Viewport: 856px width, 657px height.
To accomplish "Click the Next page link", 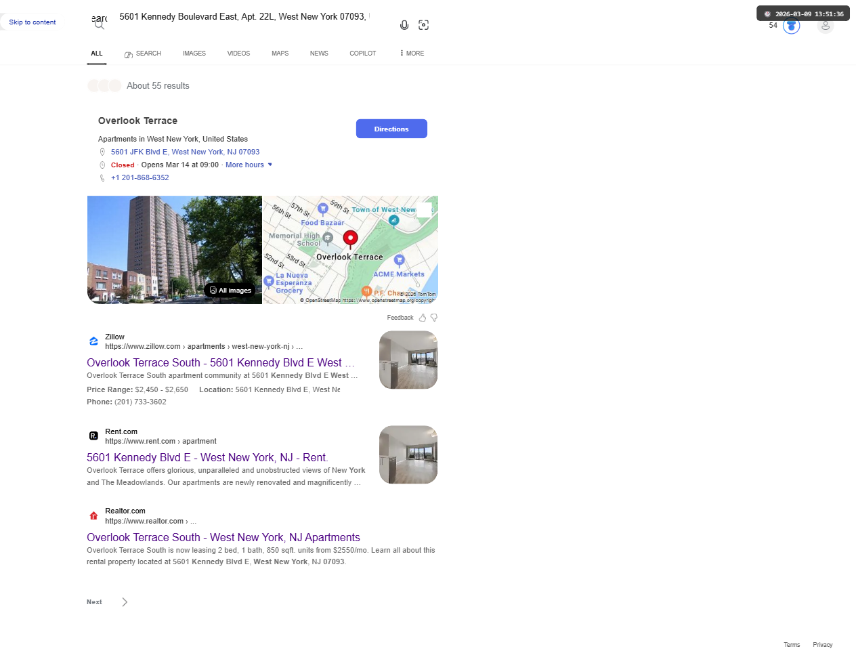I will tap(94, 602).
